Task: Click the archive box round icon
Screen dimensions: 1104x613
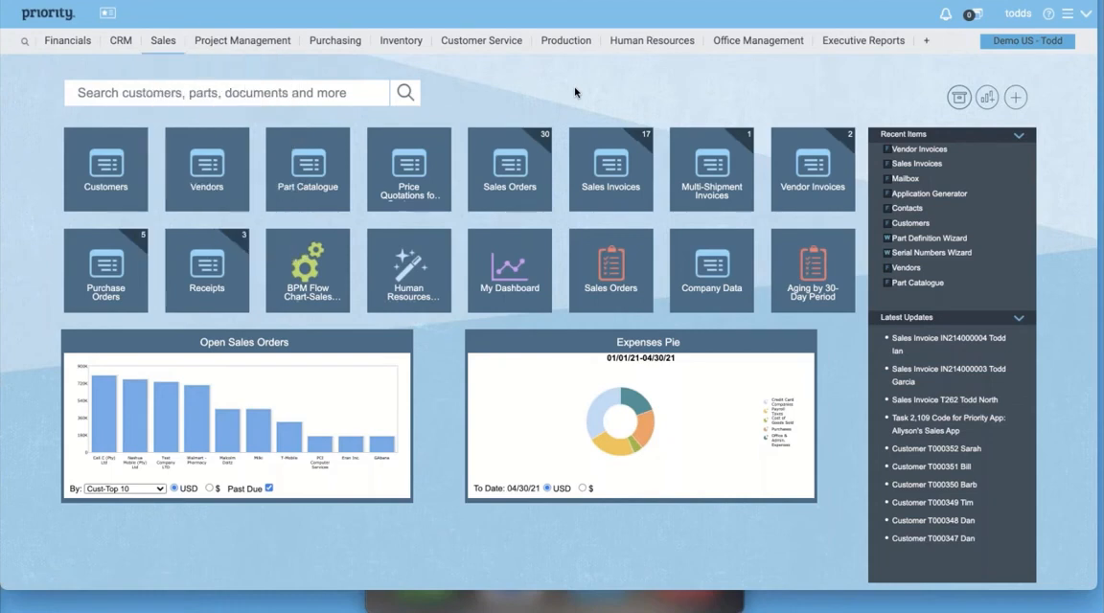Action: (x=959, y=97)
